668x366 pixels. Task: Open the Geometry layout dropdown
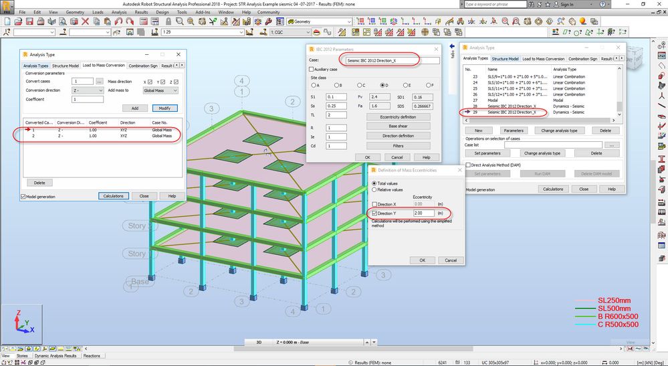coord(320,21)
